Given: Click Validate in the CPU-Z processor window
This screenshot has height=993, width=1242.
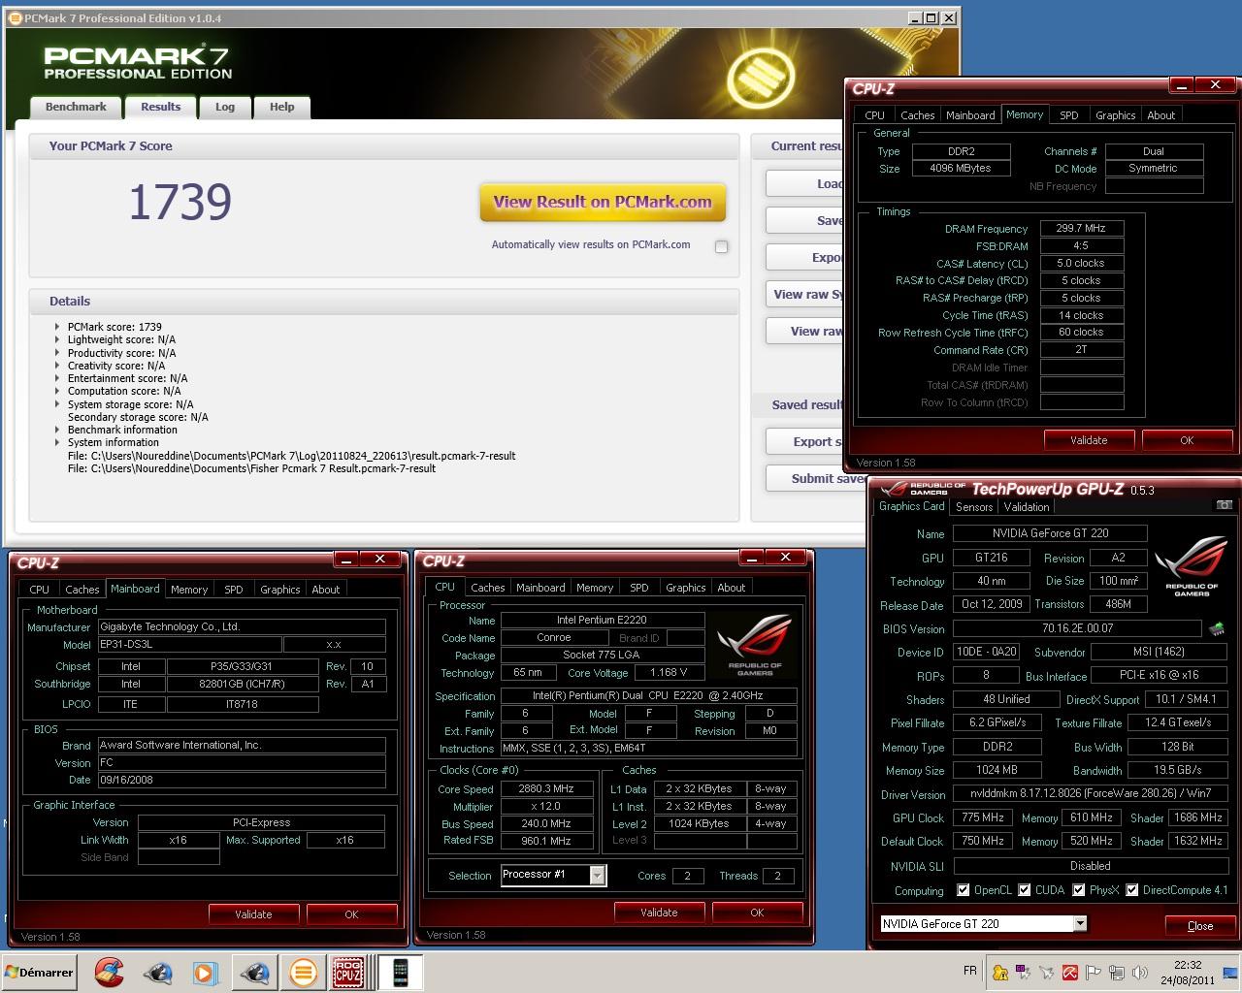Looking at the screenshot, I should tap(659, 912).
